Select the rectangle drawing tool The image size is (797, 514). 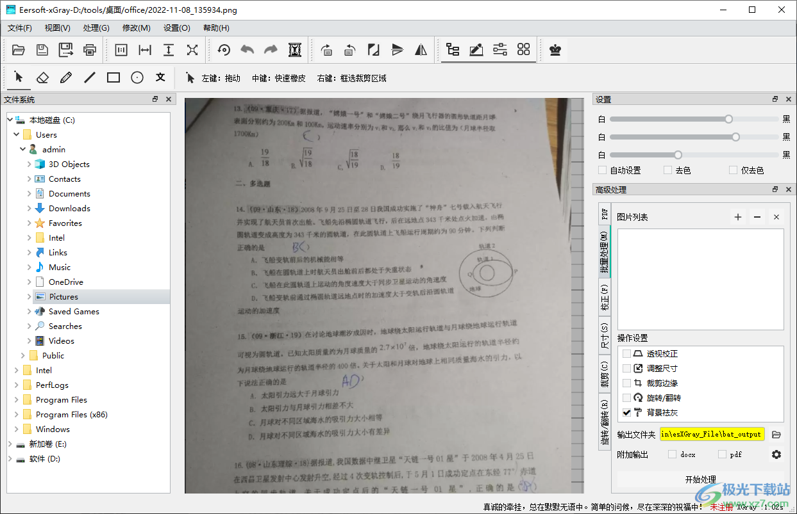[113, 77]
